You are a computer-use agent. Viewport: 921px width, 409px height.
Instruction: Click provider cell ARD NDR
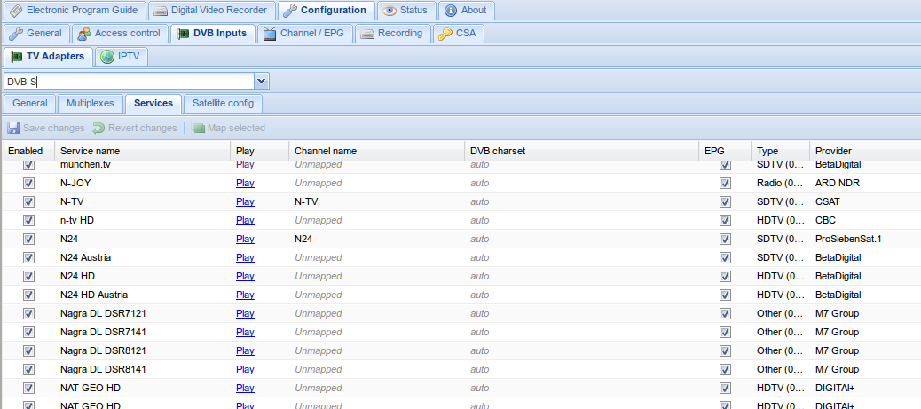[837, 184]
